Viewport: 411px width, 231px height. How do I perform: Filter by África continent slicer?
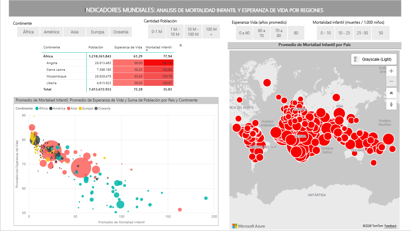(x=28, y=32)
